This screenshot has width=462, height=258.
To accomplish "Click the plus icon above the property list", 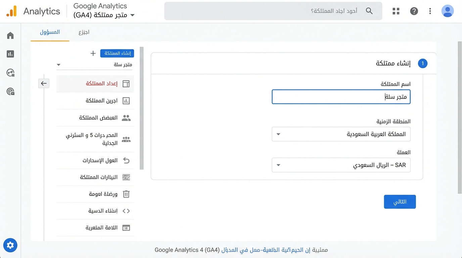I will click(93, 53).
